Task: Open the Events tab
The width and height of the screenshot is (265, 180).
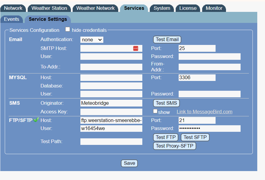Action: coord(12,19)
